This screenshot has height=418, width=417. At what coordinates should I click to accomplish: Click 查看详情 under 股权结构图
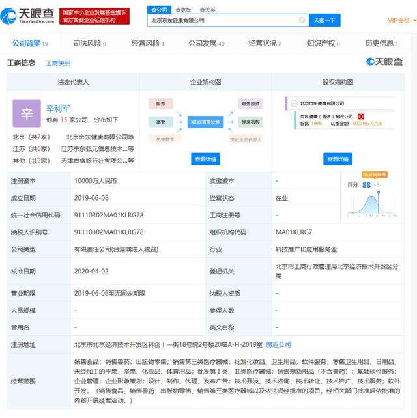click(x=338, y=159)
